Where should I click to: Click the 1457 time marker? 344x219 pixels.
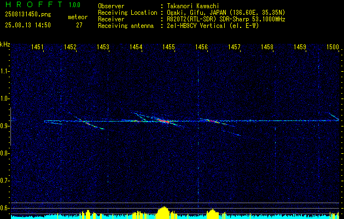235,47
